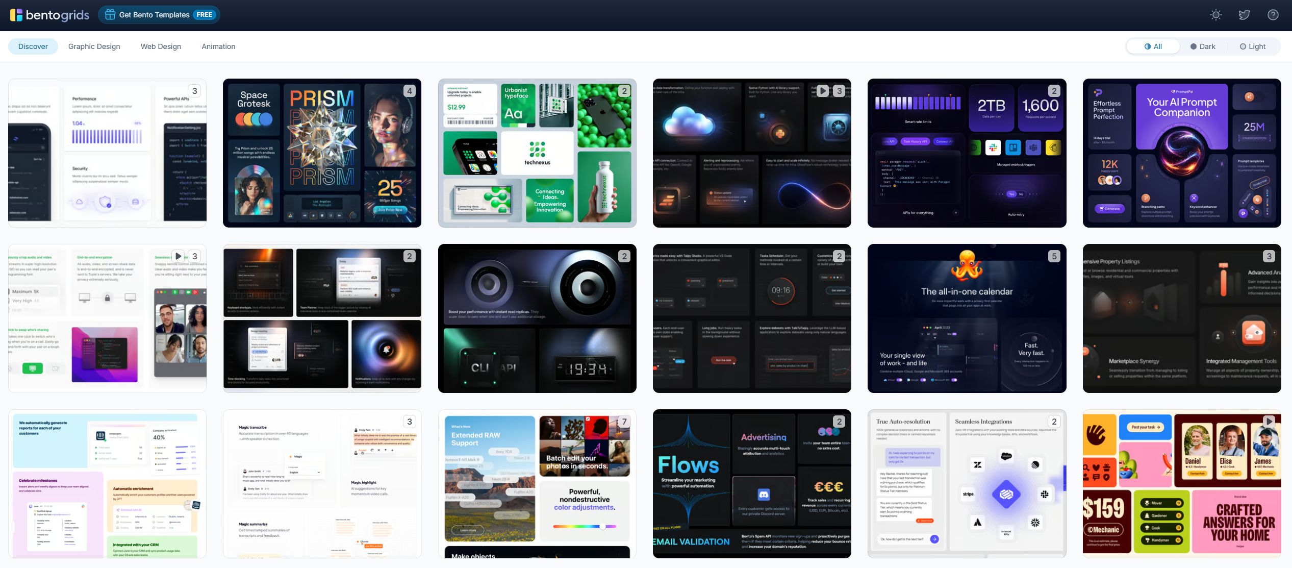1292x568 pixels.
Task: Go to the Animation tab
Action: pyautogui.click(x=218, y=46)
